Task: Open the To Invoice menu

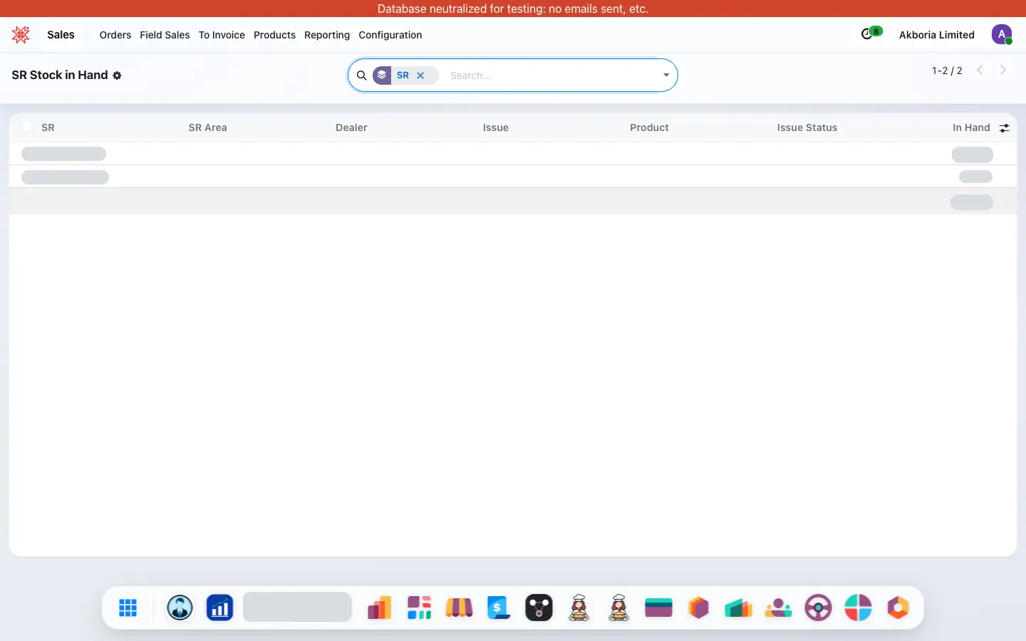Action: tap(222, 35)
